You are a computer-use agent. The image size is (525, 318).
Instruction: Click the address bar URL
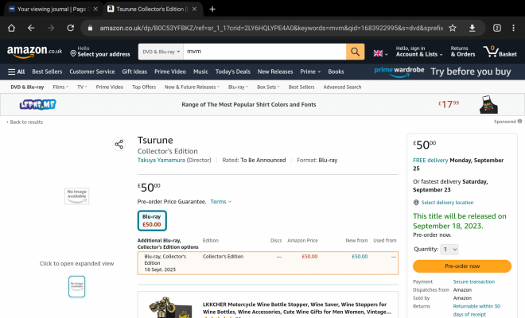[271, 28]
